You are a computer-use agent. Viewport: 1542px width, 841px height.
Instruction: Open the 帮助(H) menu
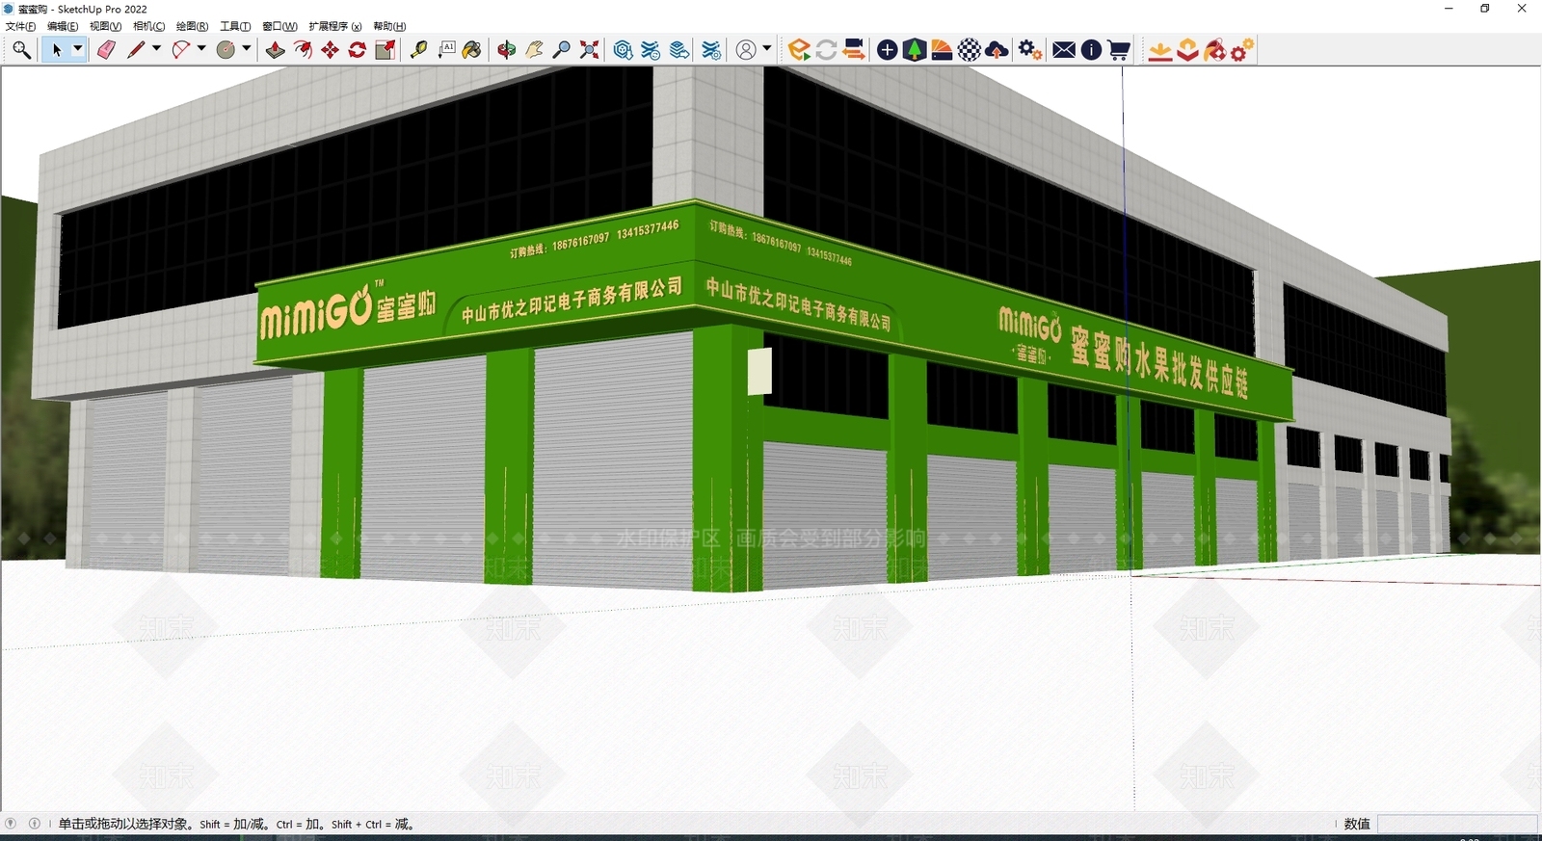click(x=389, y=27)
